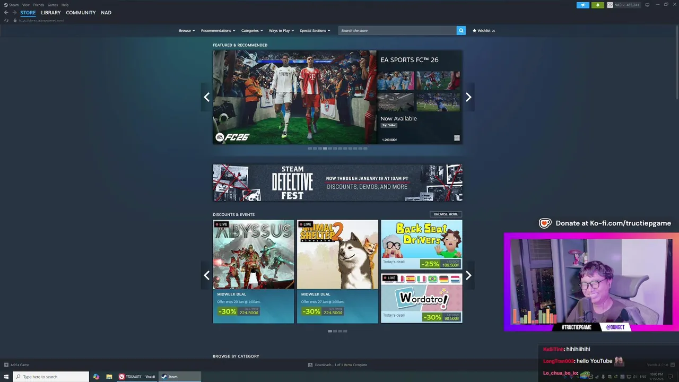Click the Ko-fi donate cup icon

tap(545, 223)
